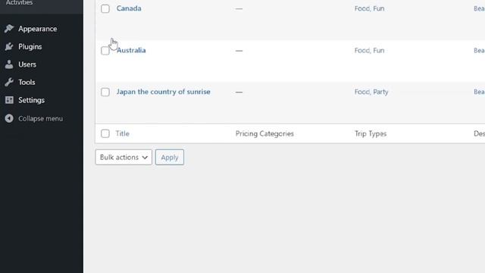
Task: Check the Australia row checkbox
Action: (x=105, y=51)
